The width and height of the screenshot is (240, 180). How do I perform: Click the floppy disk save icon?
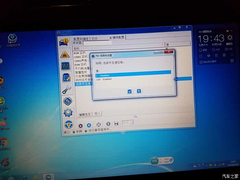pyautogui.click(x=116, y=123)
